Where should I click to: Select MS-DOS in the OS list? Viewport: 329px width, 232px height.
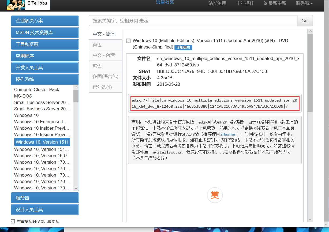coord(23,96)
